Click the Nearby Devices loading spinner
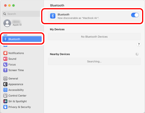Image resolution: width=145 pixels, height=113 pixels. (137, 54)
